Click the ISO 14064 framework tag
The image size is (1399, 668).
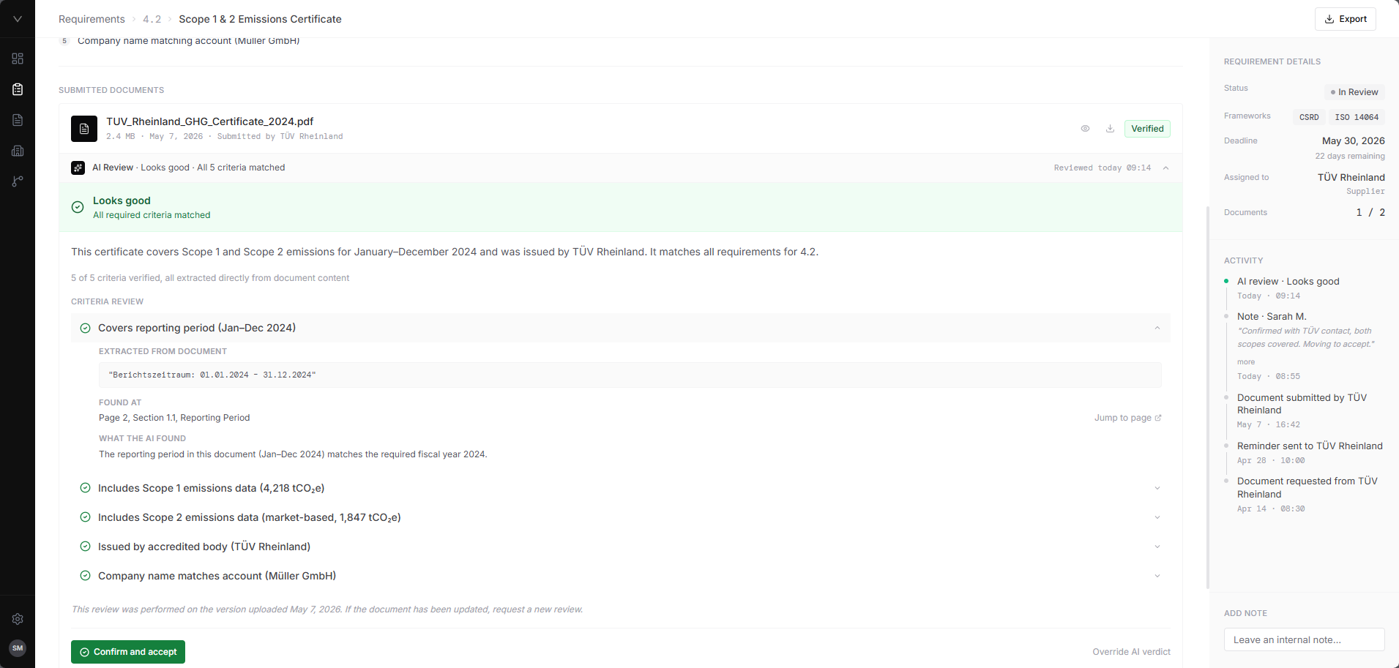point(1357,117)
